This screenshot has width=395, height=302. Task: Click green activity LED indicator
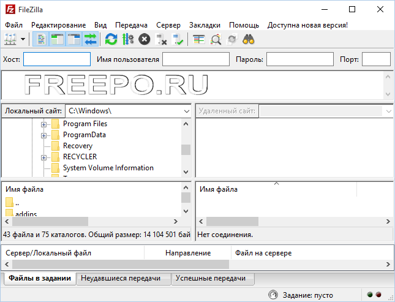pyautogui.click(x=370, y=294)
